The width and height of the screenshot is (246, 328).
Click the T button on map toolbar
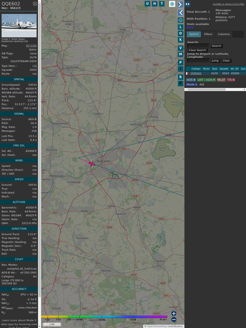[x=161, y=4]
